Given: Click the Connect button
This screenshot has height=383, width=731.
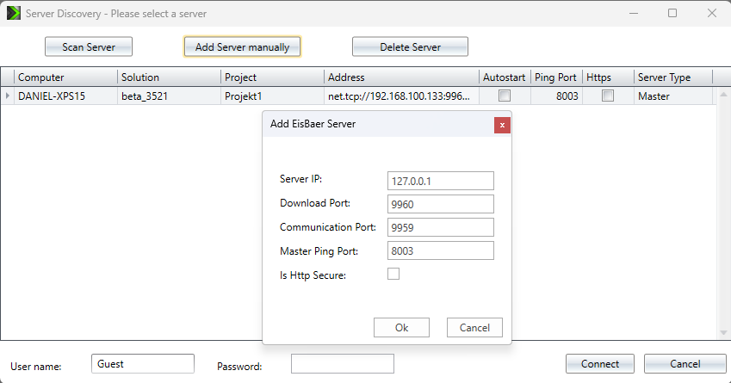Looking at the screenshot, I should click(x=600, y=364).
